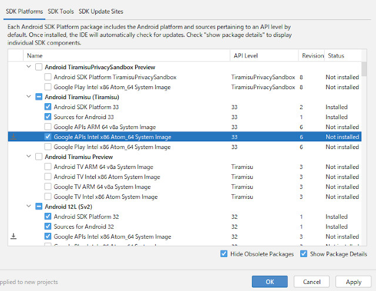The image size is (376, 291).
Task: Click the download icon beside API 32 Google APIs Intel image
Action: (14, 236)
